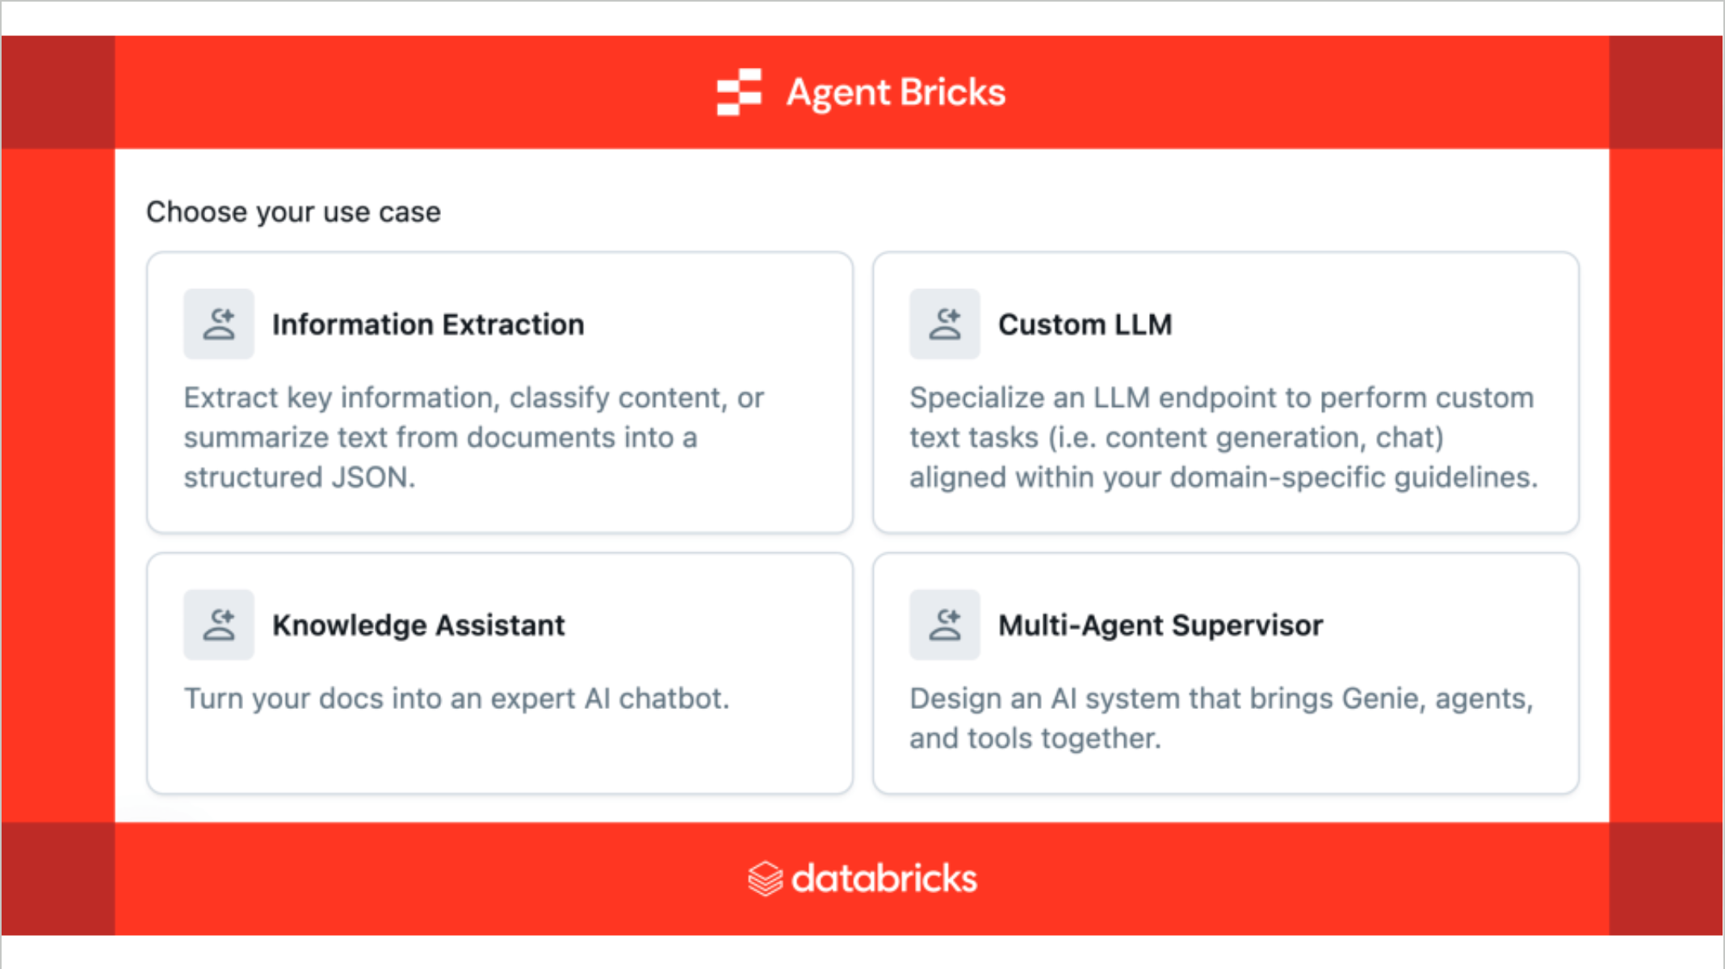The height and width of the screenshot is (969, 1725).
Task: Click the Databricks stacked-layers logo icon
Action: 765,879
